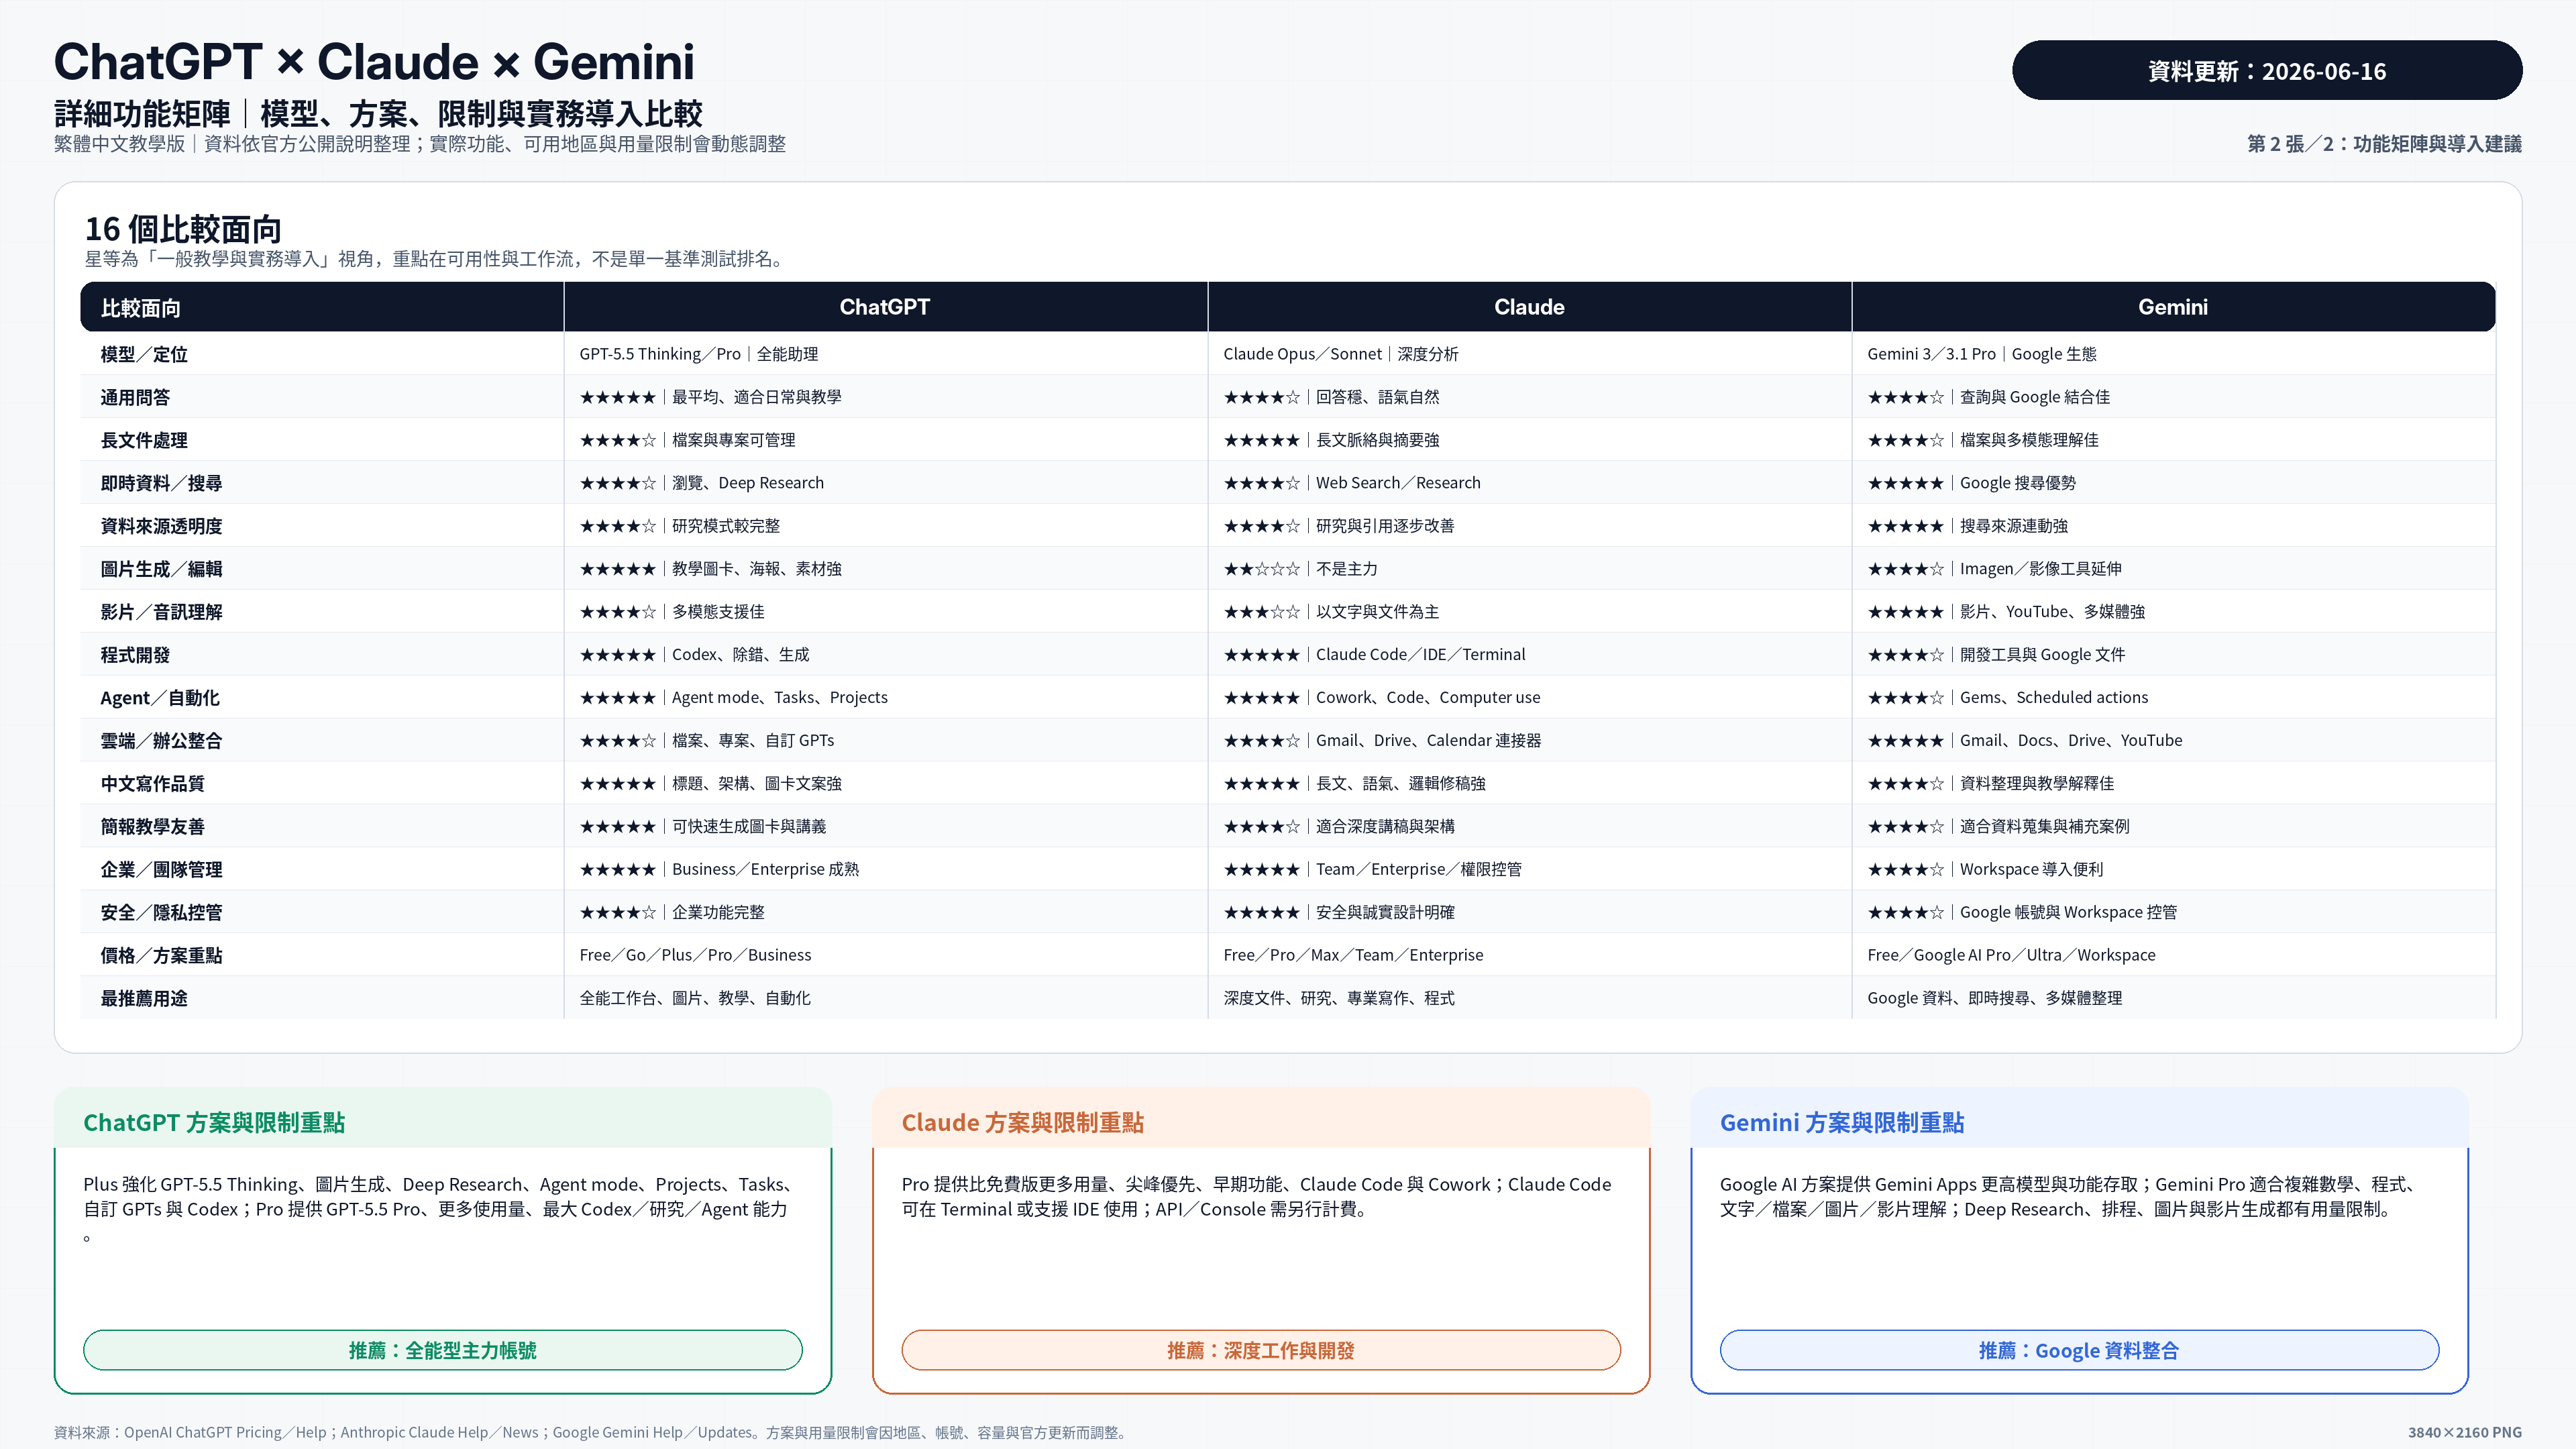This screenshot has height=1449, width=2576.
Task: Click the Claude Code／IDE／Terminal cell
Action: (1420, 654)
